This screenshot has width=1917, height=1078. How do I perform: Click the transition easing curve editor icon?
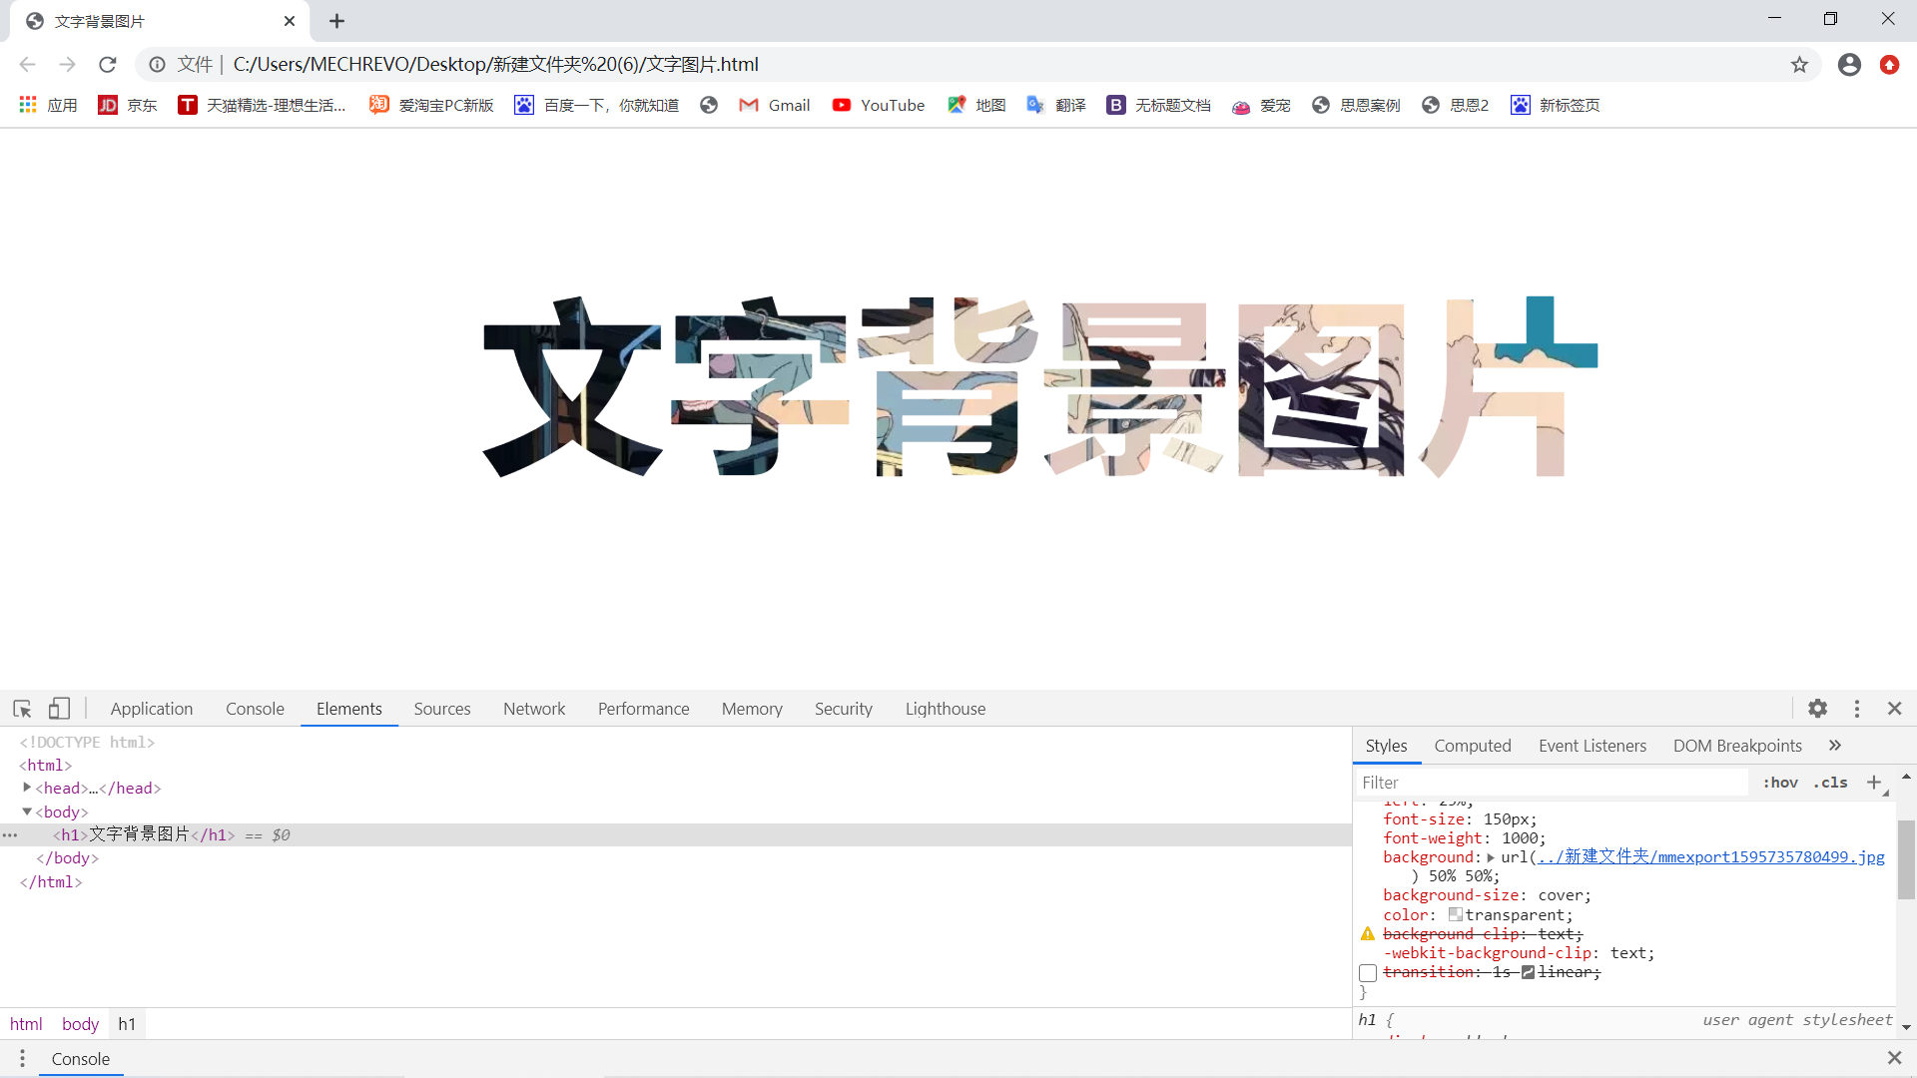click(x=1528, y=972)
